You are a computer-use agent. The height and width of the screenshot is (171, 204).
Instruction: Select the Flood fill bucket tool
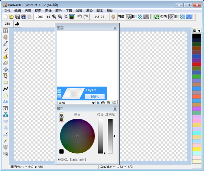(x=5, y=69)
